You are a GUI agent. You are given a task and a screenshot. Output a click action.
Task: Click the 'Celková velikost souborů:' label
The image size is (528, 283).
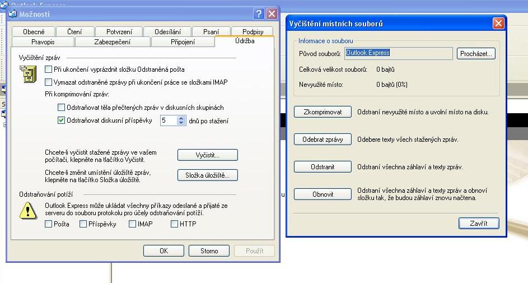[x=333, y=69]
